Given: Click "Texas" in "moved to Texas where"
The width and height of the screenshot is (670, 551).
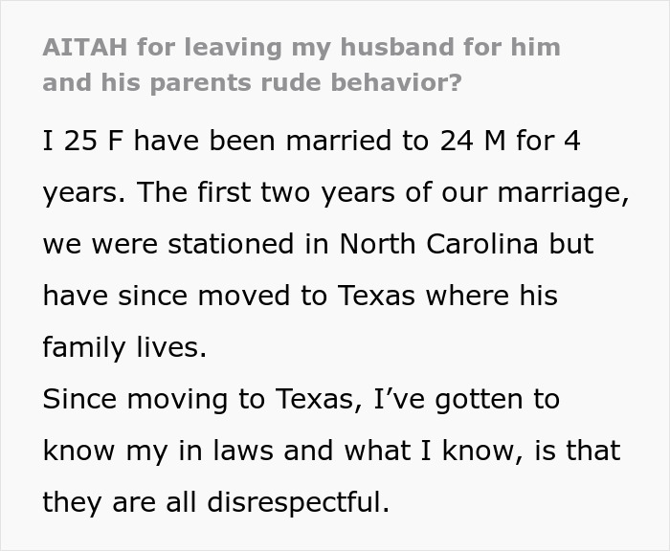Looking at the screenshot, I should (374, 296).
